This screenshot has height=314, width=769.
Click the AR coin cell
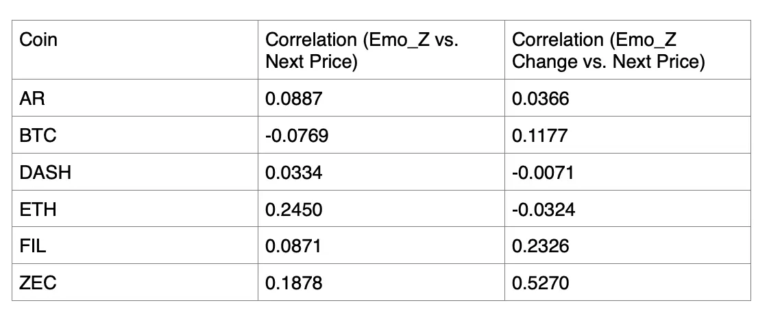33,99
